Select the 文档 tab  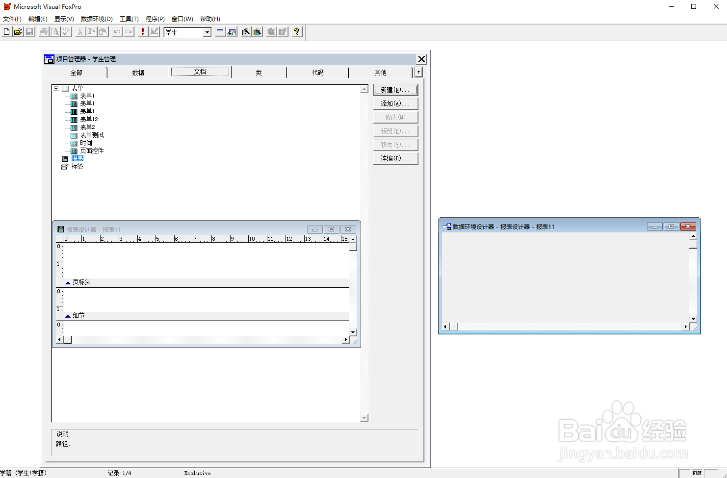coord(200,72)
